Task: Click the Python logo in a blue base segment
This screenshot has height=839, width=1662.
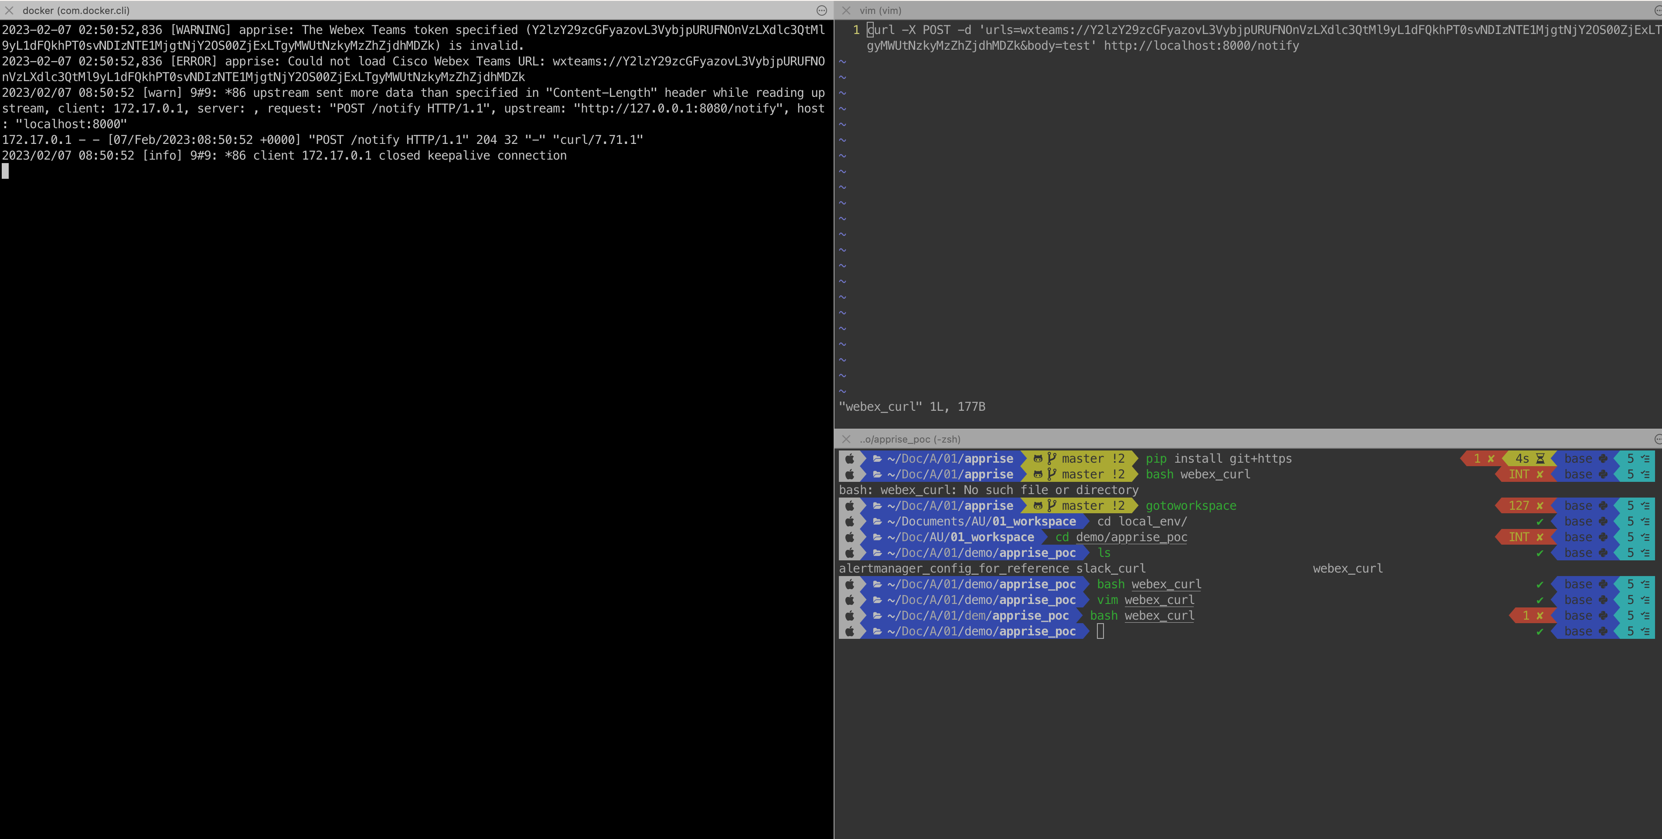Action: point(1603,458)
